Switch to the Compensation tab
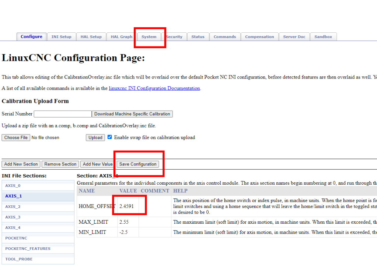The image size is (377, 265). pos(259,36)
